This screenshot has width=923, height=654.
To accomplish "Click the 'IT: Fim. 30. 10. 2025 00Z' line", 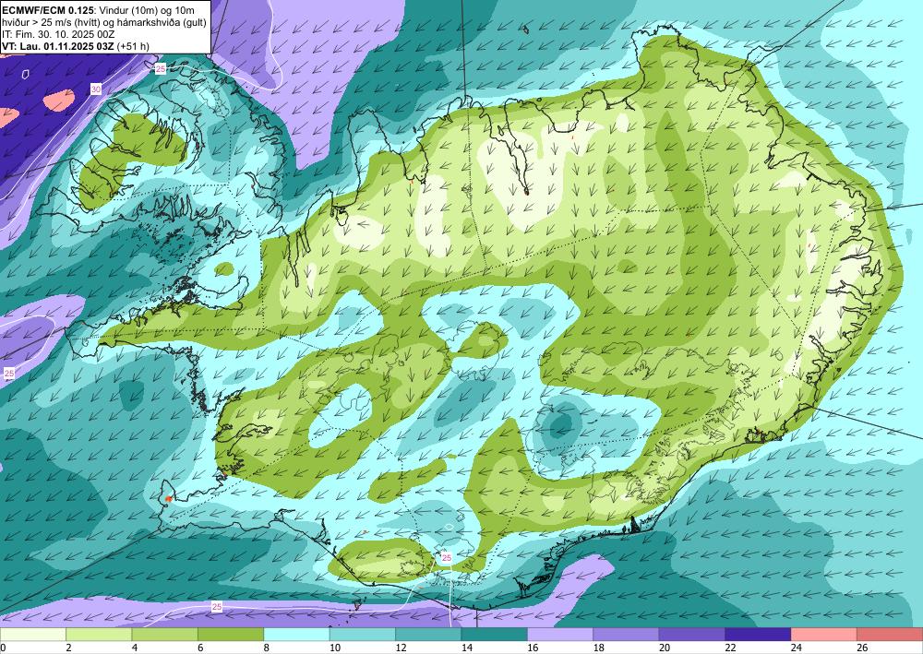I will pos(58,34).
